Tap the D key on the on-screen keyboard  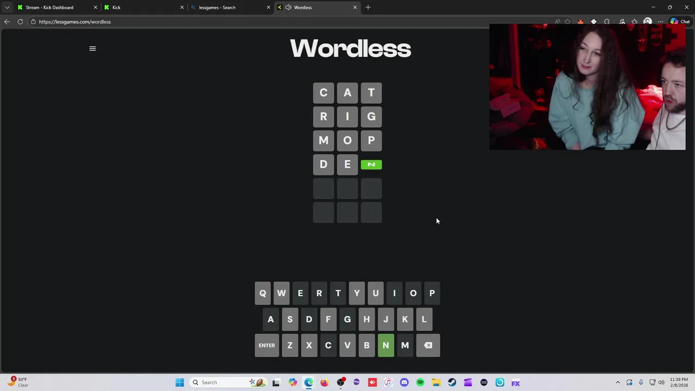tap(309, 319)
